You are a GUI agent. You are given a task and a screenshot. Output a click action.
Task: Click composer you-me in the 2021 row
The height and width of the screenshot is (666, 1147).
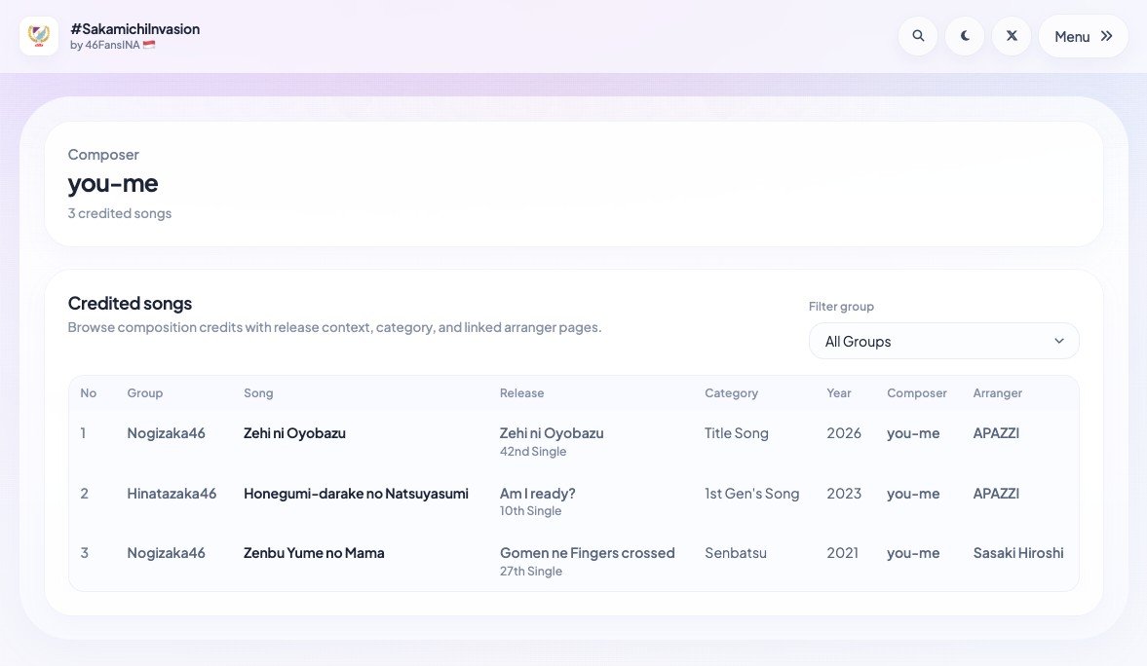tap(913, 553)
